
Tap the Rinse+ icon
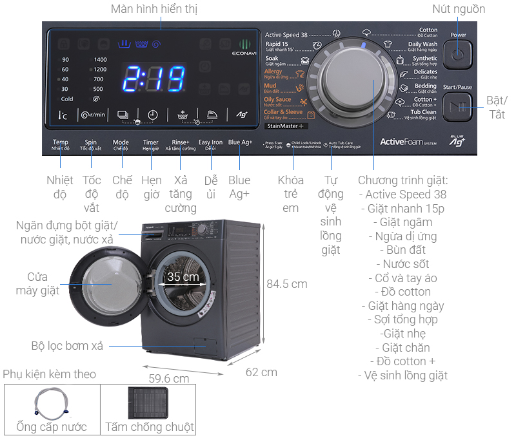182,115
